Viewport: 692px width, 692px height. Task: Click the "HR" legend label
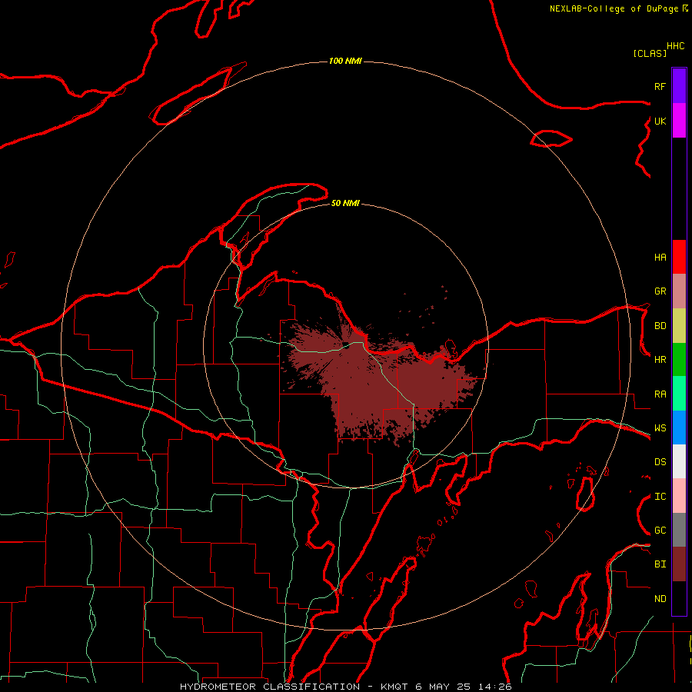click(x=660, y=360)
